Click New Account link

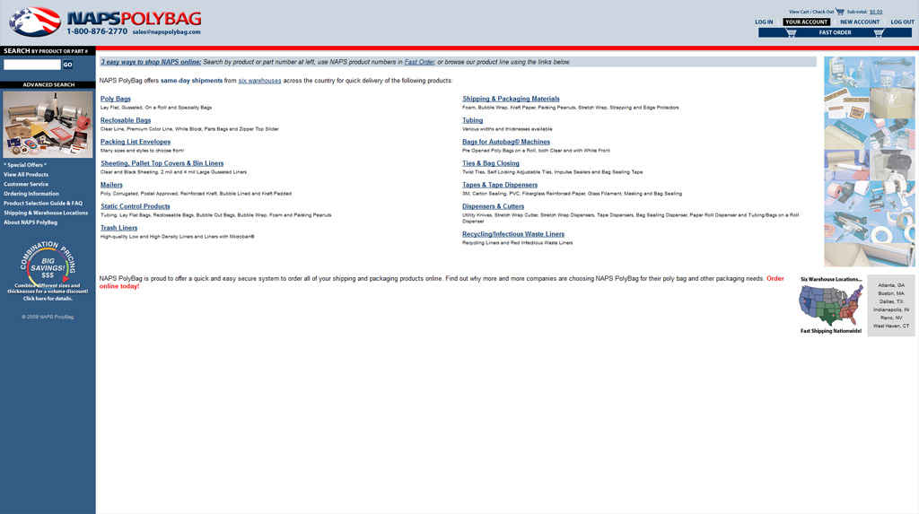click(860, 22)
